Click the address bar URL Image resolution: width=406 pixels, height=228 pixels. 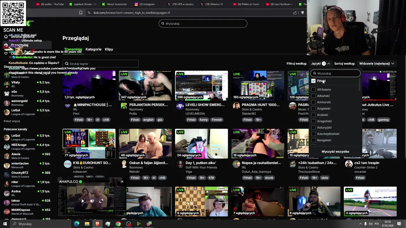tap(132, 13)
